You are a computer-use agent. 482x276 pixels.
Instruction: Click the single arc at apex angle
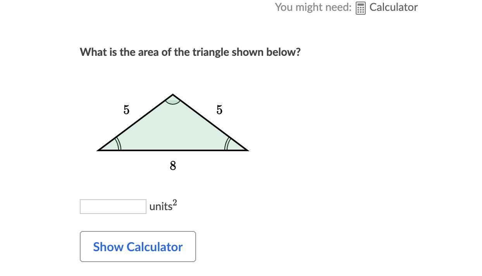172,102
